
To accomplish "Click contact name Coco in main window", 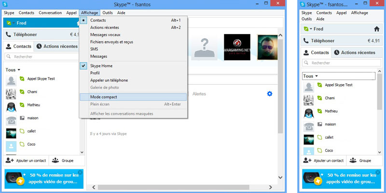I will [x=31, y=144].
